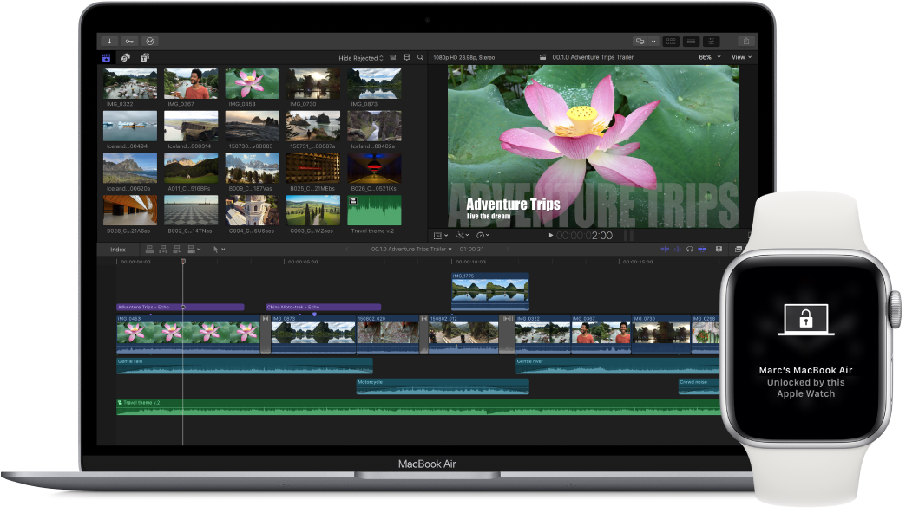
Task: Open the browser search with the magnifying glass
Action: pyautogui.click(x=420, y=56)
